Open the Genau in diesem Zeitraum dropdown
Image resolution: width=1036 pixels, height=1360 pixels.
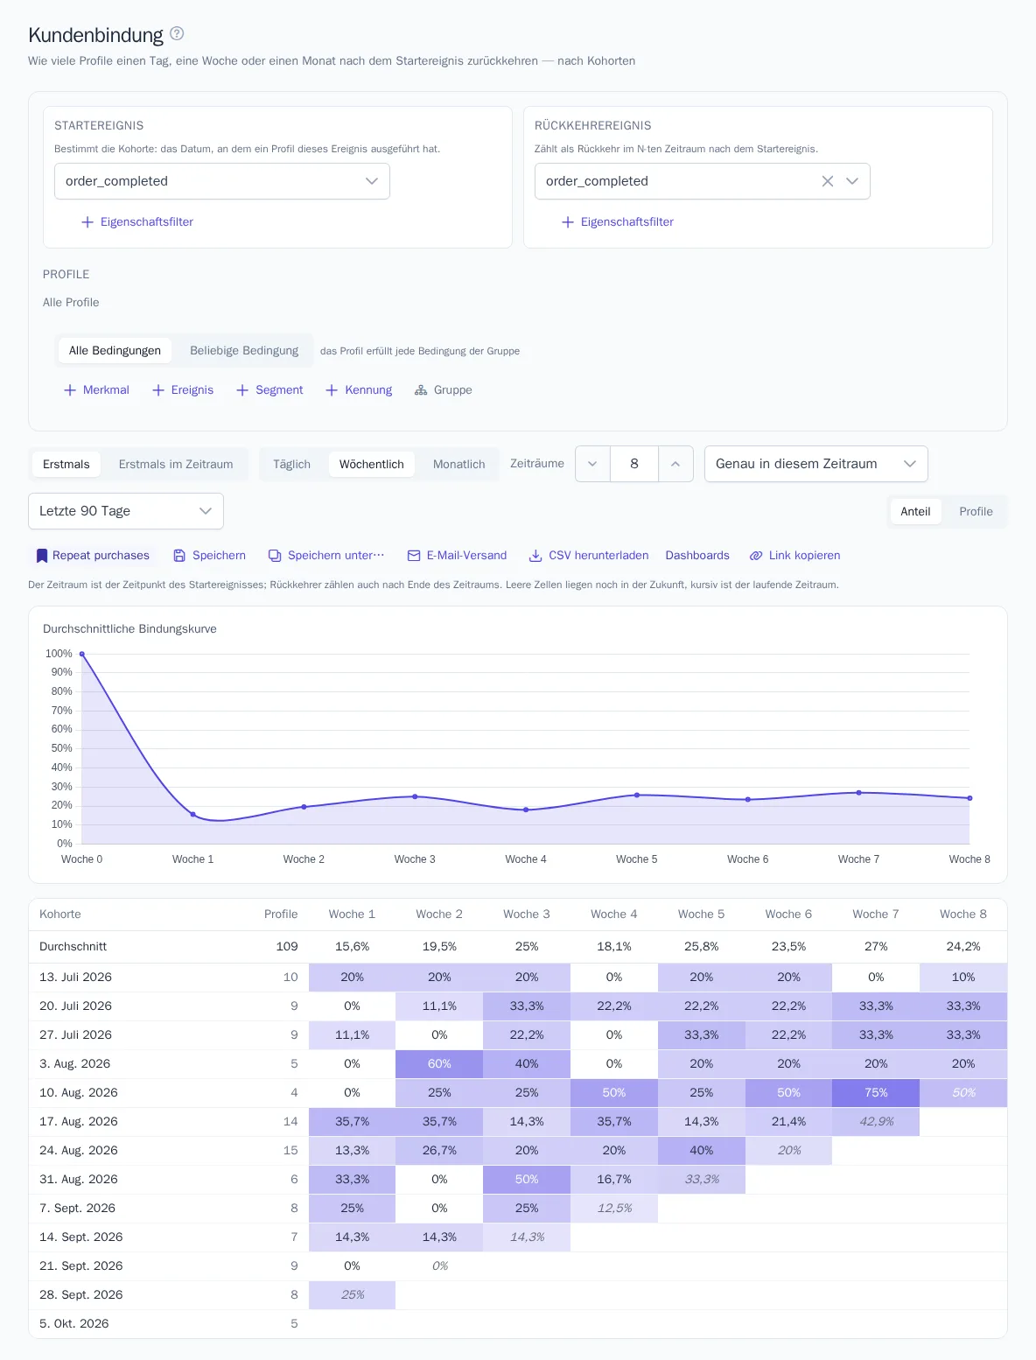(x=816, y=464)
